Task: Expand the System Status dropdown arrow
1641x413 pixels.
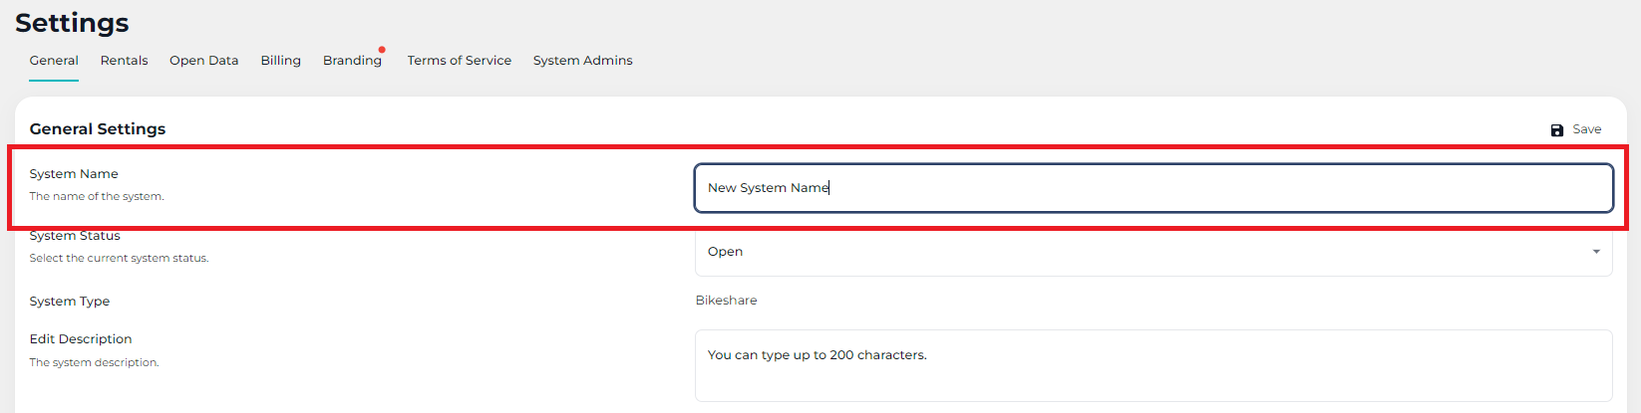Action: tap(1596, 252)
